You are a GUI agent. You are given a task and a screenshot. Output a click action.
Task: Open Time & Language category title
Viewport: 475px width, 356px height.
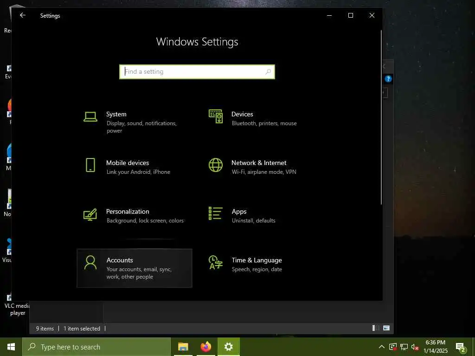pyautogui.click(x=257, y=261)
